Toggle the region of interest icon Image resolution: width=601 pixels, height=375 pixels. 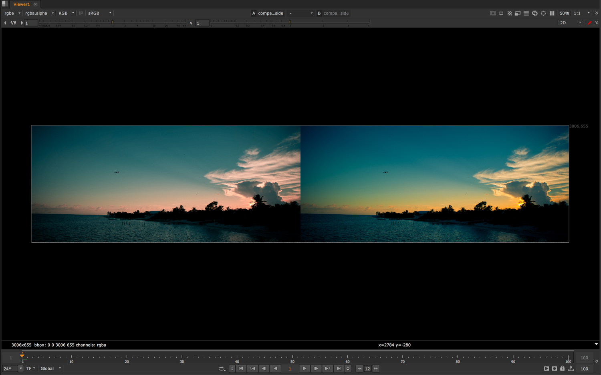click(x=501, y=13)
